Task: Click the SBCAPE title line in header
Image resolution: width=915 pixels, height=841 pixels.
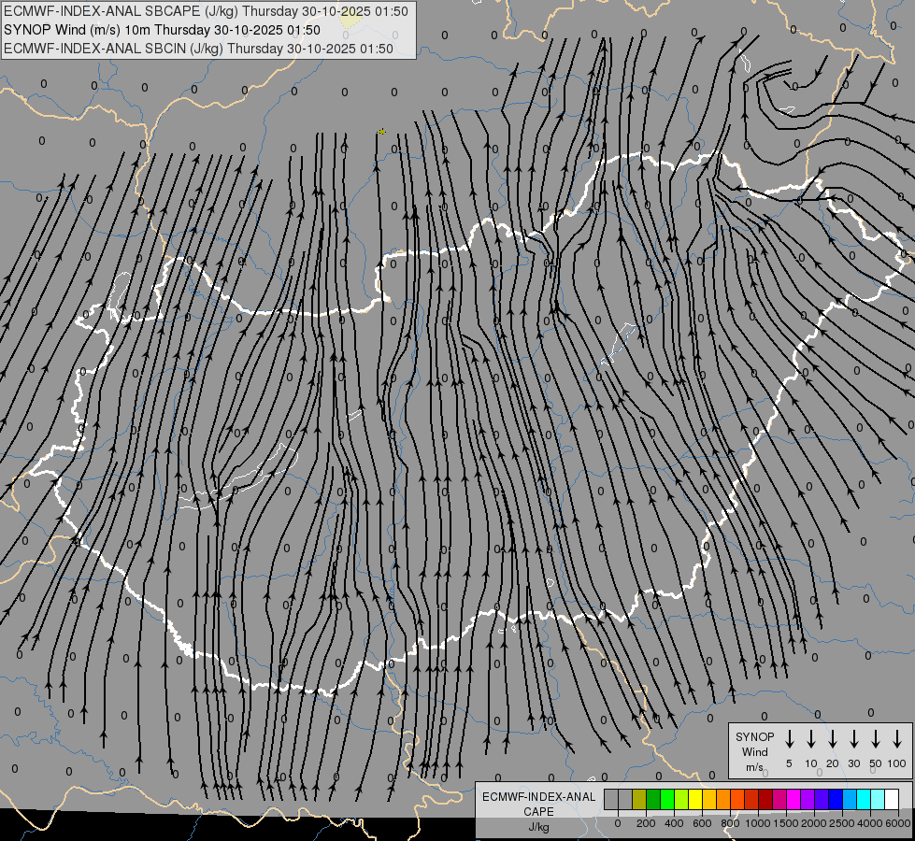Action: click(206, 11)
